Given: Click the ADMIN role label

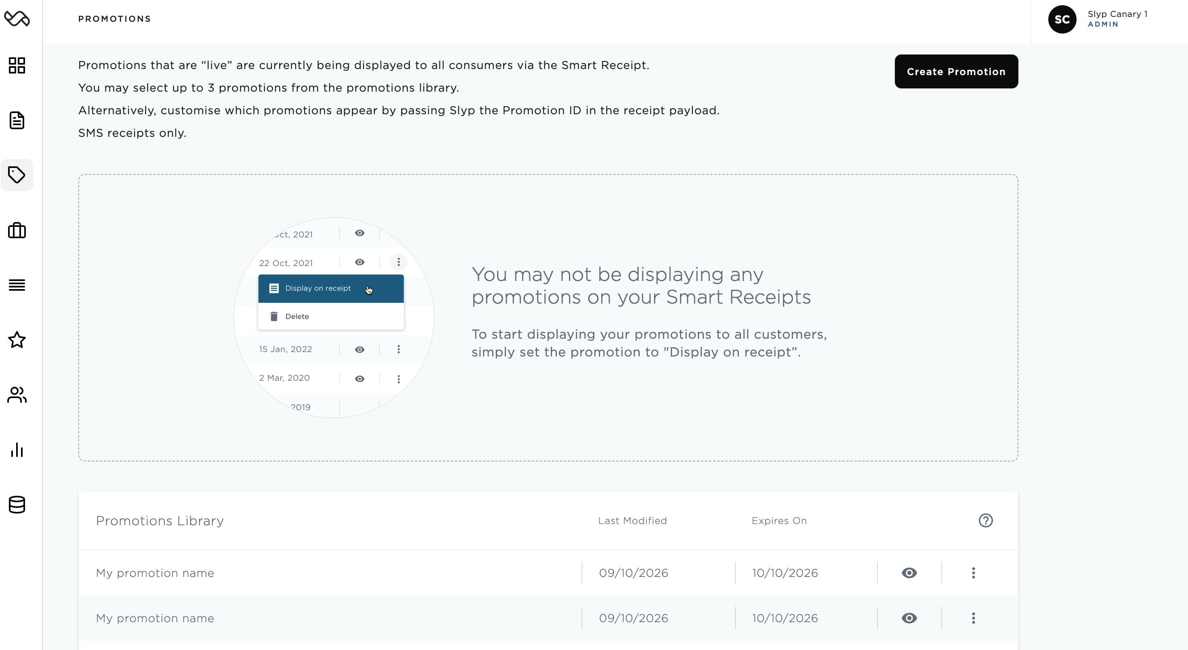Looking at the screenshot, I should pyautogui.click(x=1103, y=25).
